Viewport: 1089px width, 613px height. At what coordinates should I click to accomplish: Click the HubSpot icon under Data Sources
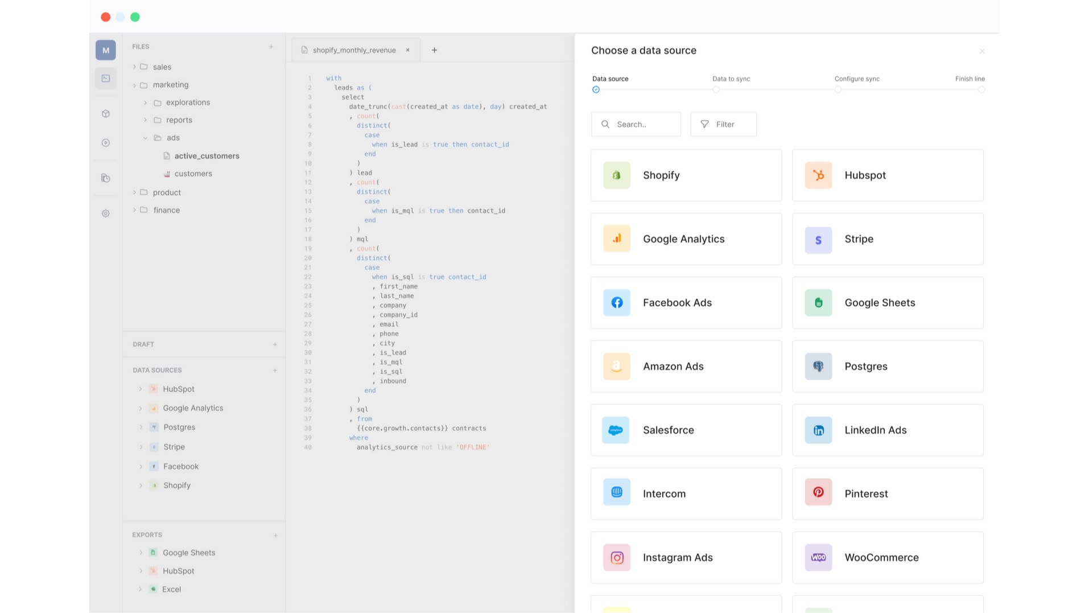click(x=153, y=389)
